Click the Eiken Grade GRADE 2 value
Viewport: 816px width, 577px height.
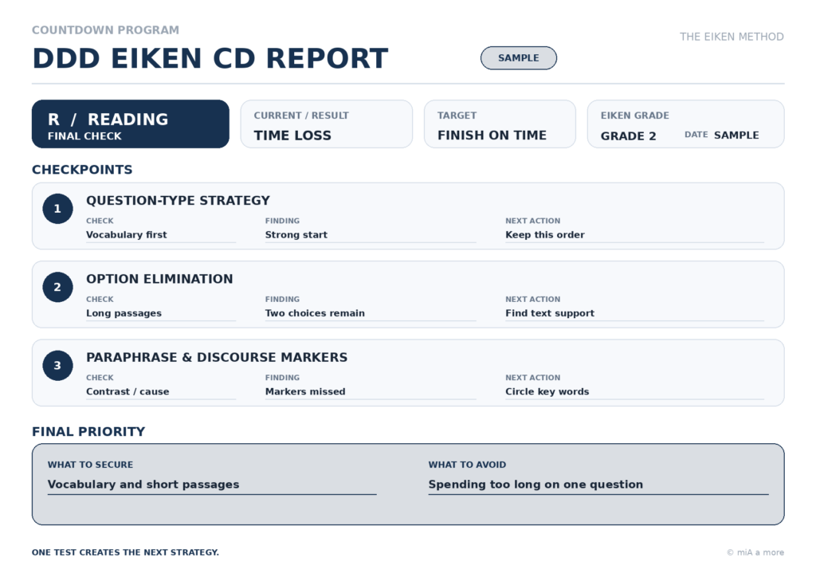pyautogui.click(x=628, y=135)
